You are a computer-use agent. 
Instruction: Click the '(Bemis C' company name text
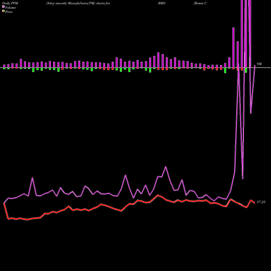(x=200, y=3)
